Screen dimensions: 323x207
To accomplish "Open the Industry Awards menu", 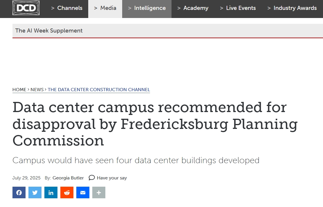I will pos(292,8).
